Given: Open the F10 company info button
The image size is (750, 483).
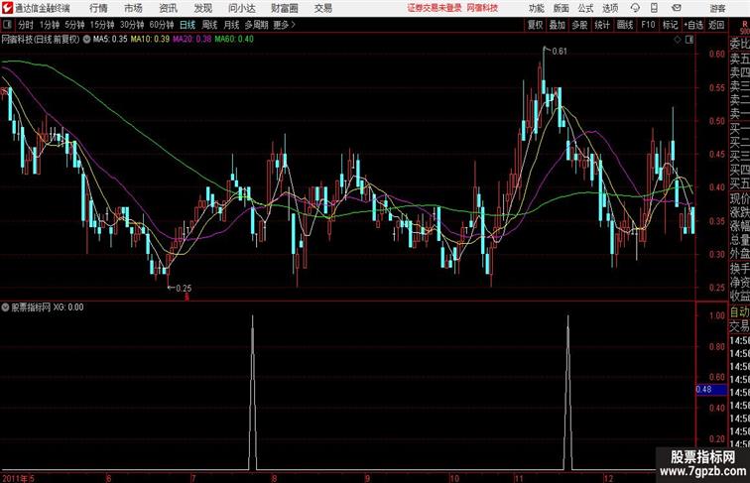Looking at the screenshot, I should (x=648, y=25).
